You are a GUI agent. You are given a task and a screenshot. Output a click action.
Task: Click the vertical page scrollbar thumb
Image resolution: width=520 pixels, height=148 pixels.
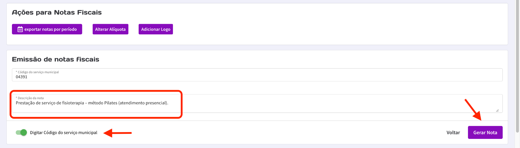[517, 66]
